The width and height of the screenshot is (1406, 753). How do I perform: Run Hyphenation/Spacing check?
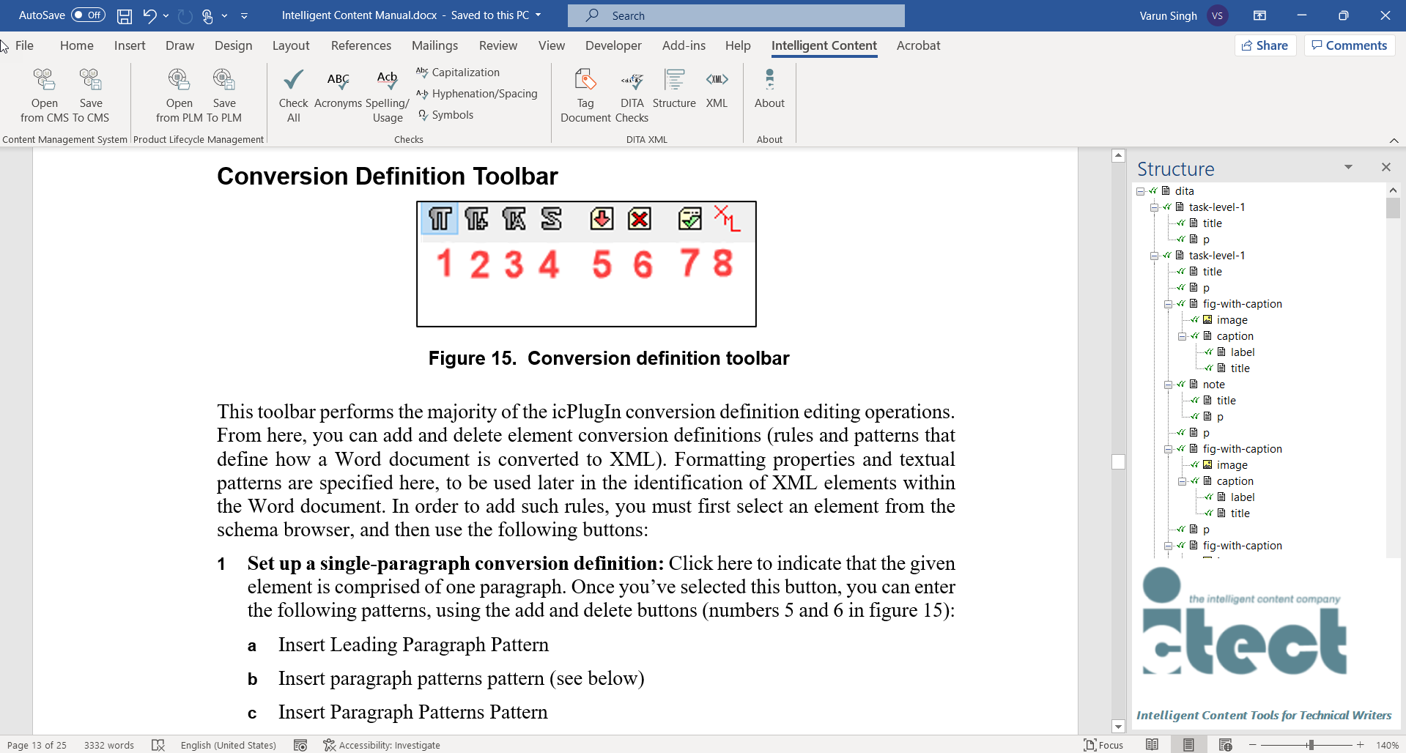pyautogui.click(x=476, y=93)
